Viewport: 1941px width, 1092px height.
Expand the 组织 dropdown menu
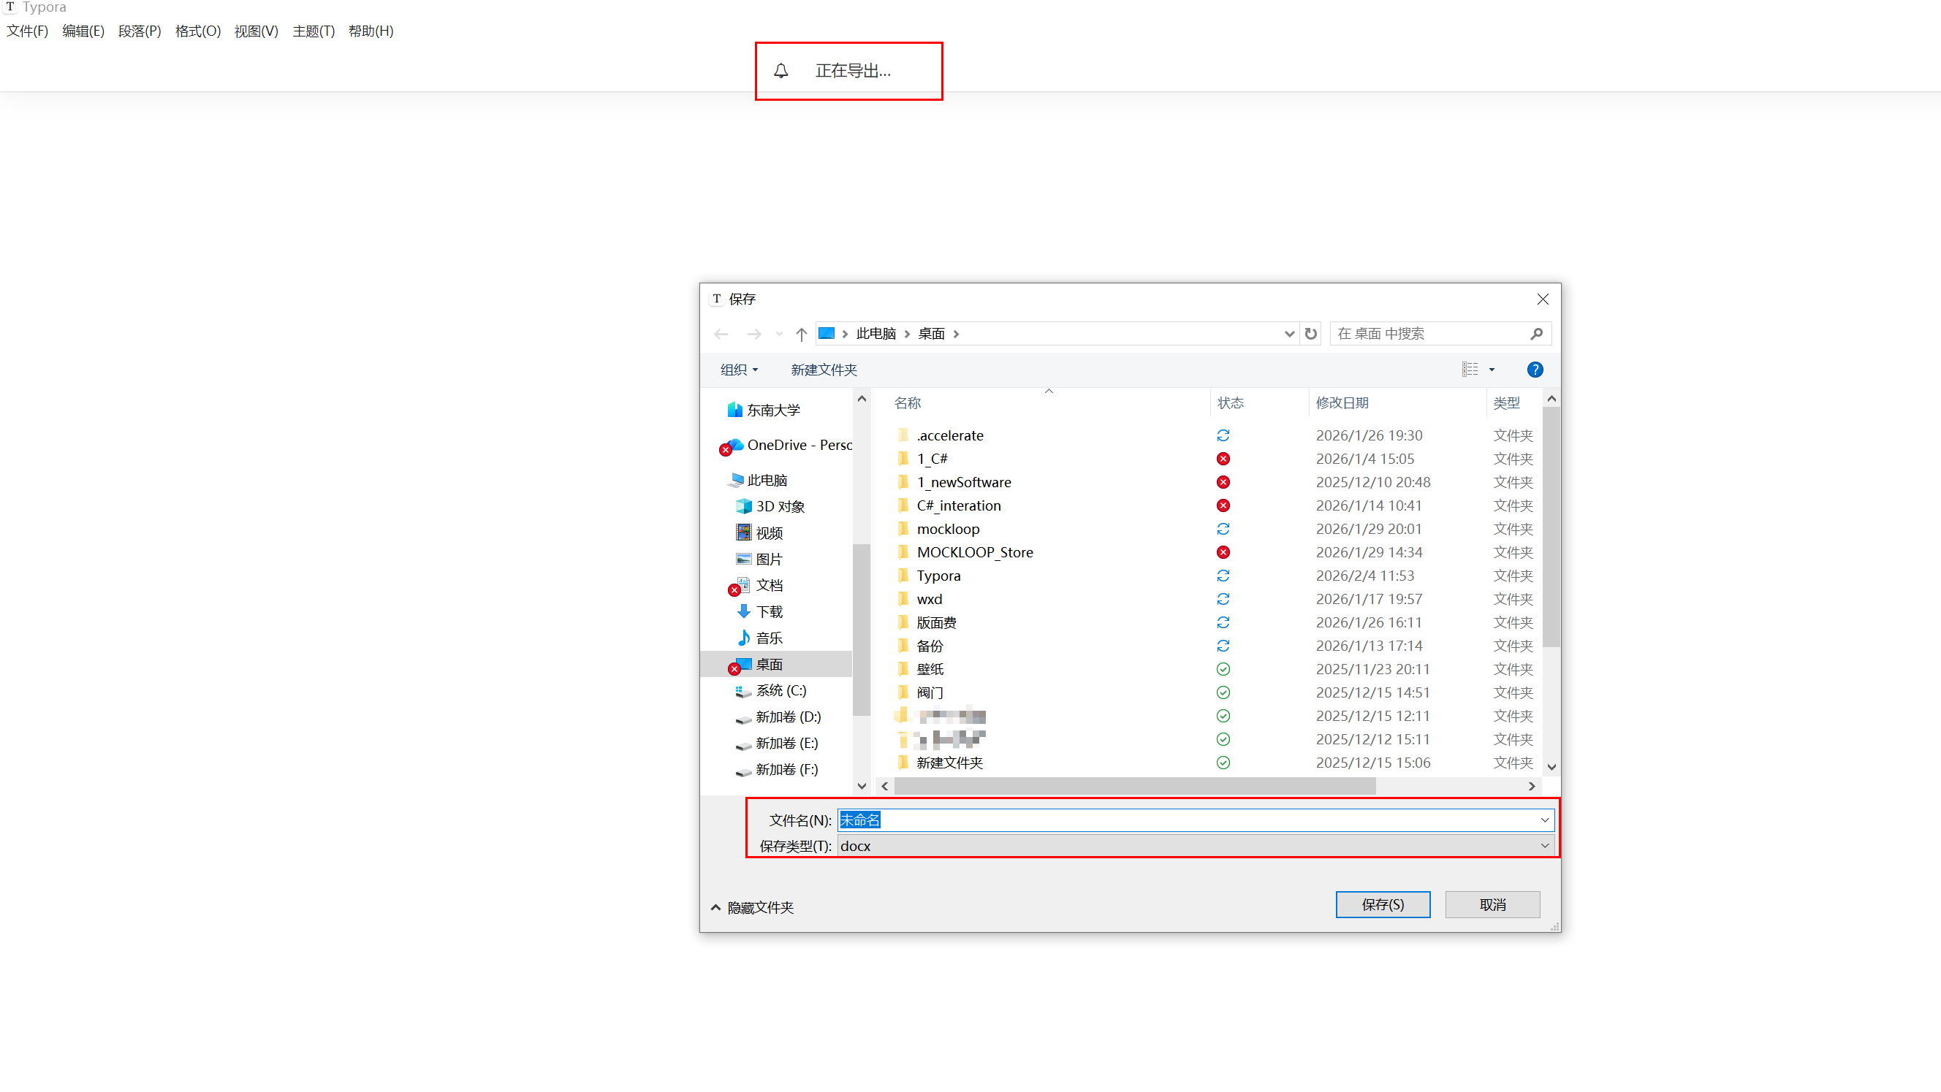click(738, 370)
